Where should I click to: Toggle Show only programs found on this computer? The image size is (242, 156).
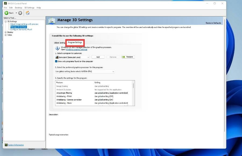click(x=56, y=61)
